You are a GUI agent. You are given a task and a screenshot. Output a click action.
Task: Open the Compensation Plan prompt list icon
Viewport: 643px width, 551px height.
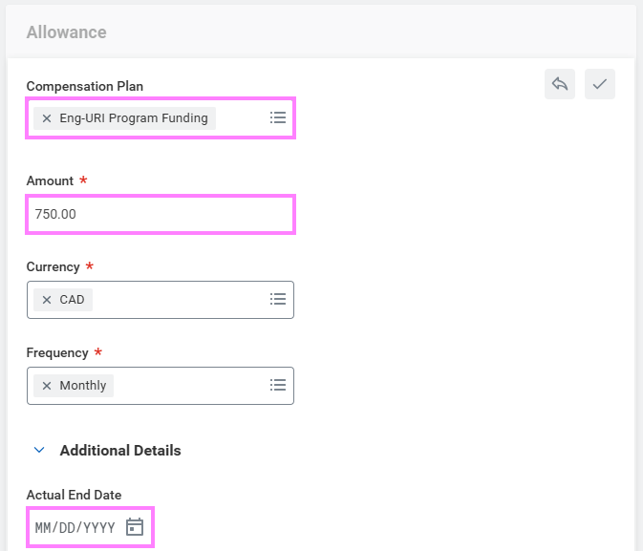coord(278,117)
